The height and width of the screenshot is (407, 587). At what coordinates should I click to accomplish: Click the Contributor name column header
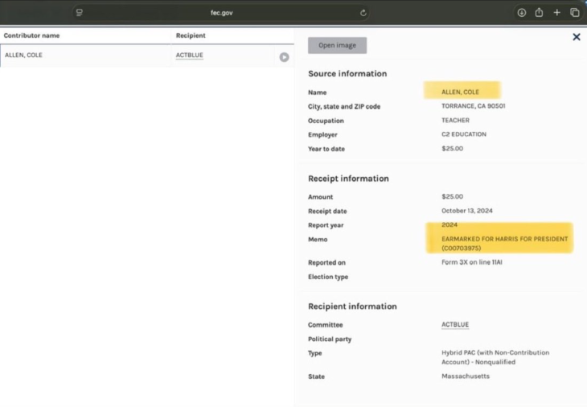(31, 36)
